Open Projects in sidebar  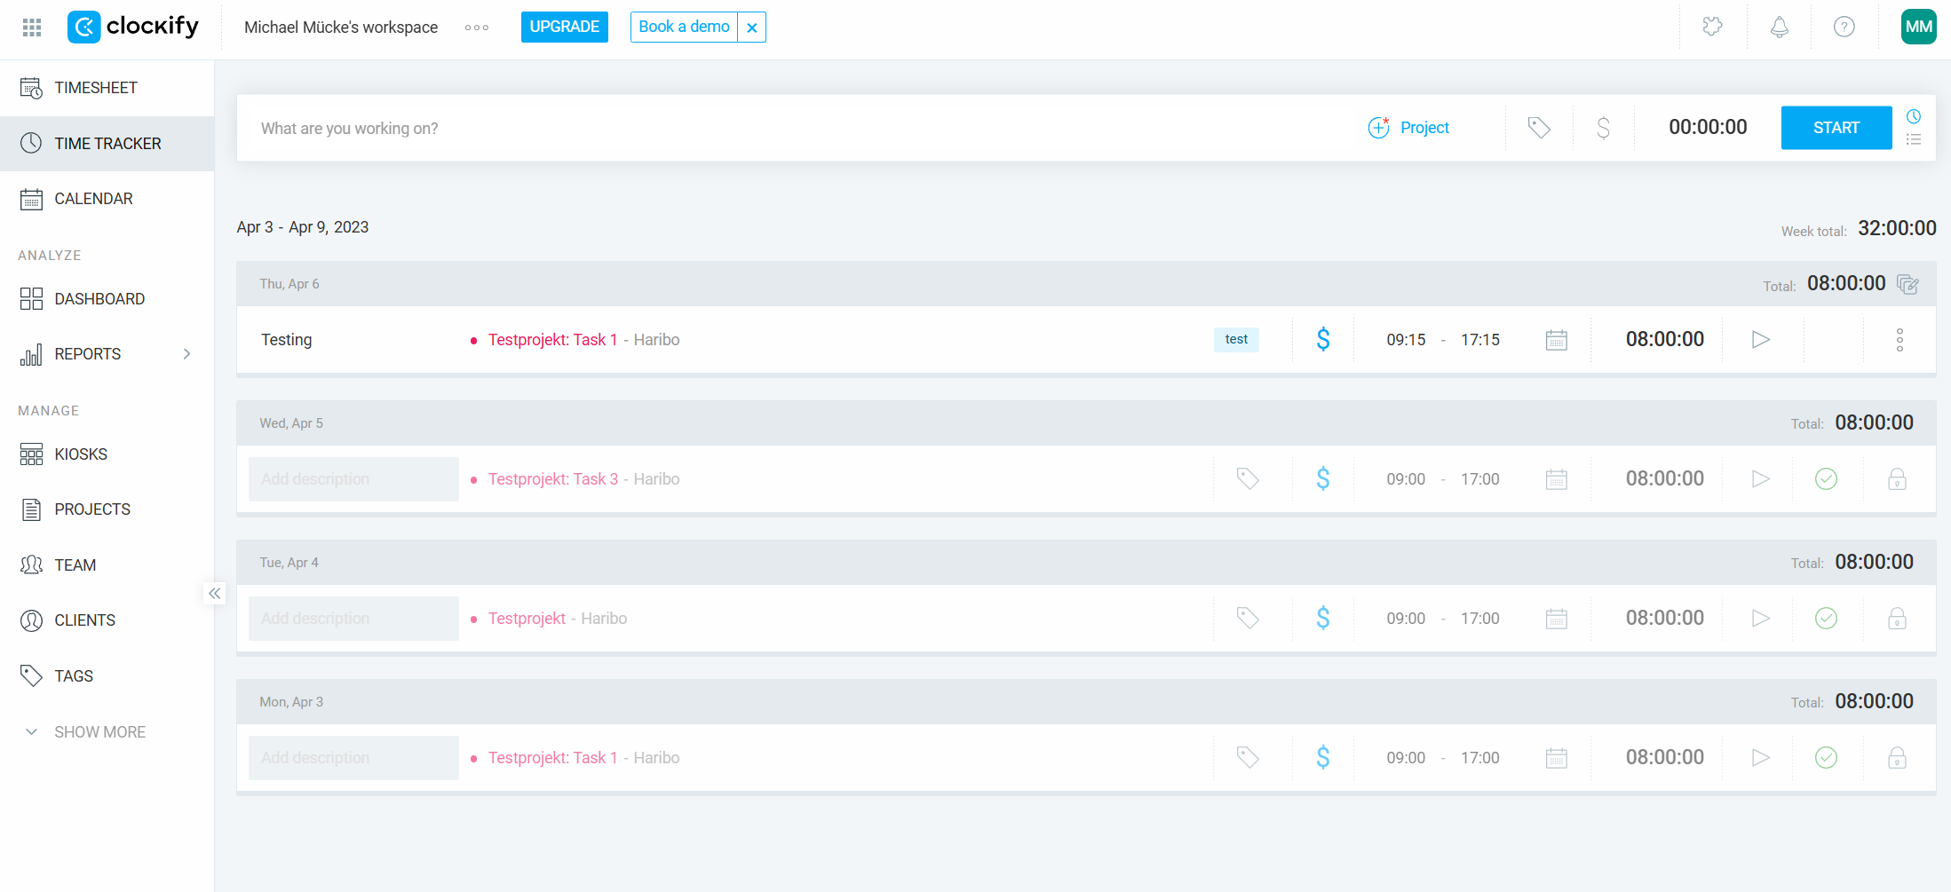point(107,509)
